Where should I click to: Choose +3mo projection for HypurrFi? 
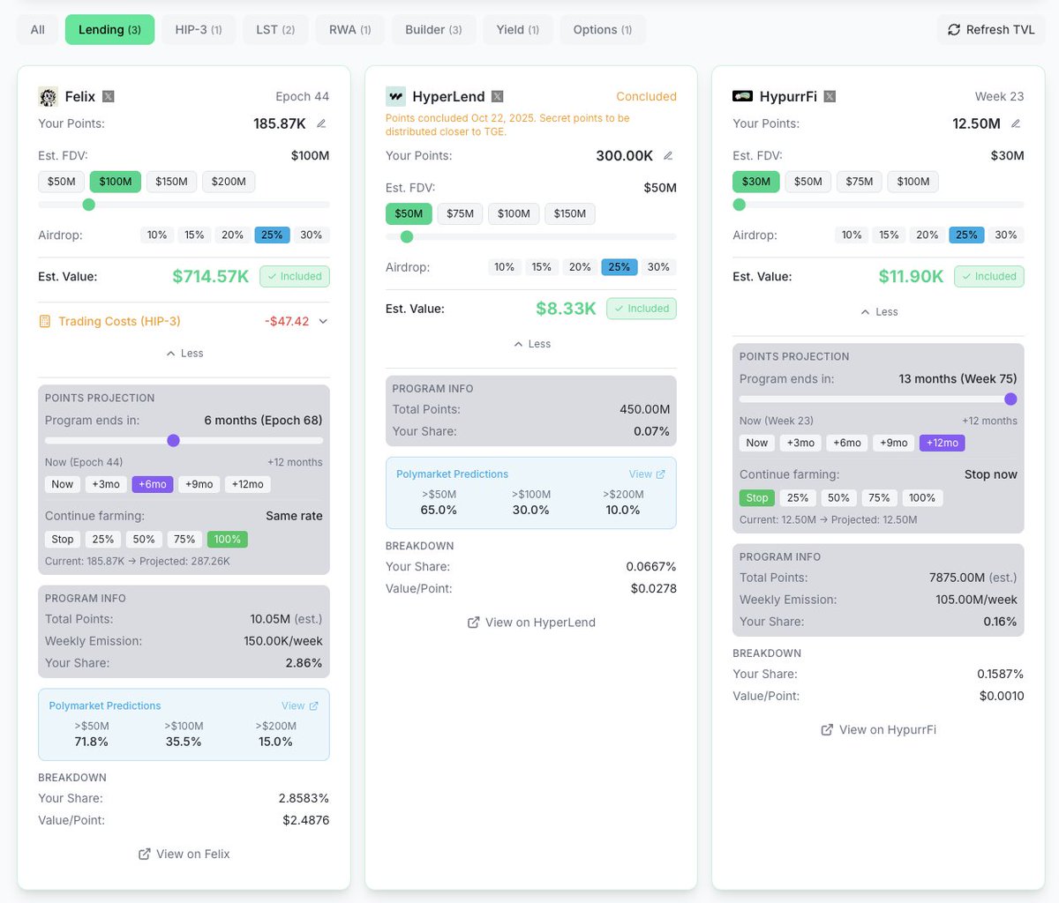click(x=800, y=443)
